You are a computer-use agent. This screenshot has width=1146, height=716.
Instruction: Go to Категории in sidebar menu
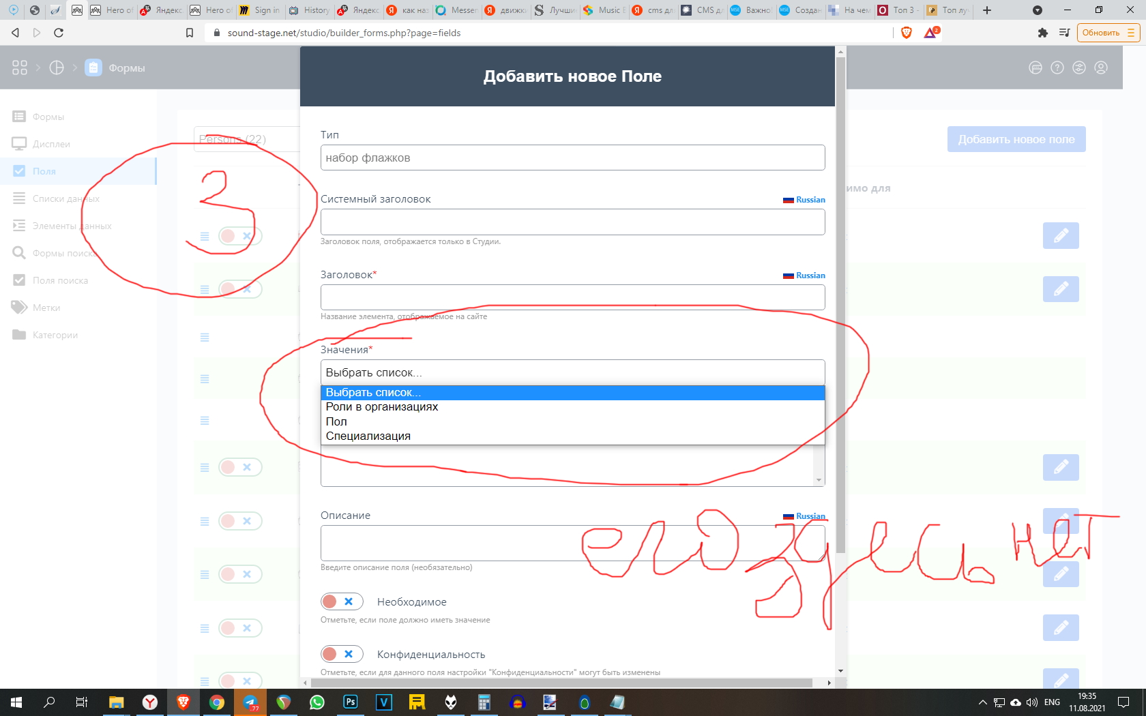pos(55,335)
